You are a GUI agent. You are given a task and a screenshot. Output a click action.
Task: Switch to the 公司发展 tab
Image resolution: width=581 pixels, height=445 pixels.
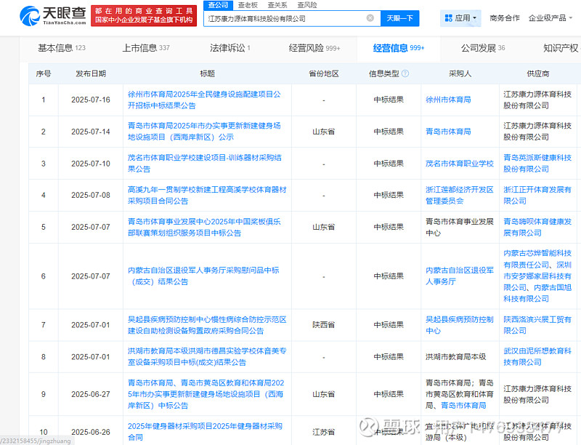(x=483, y=48)
